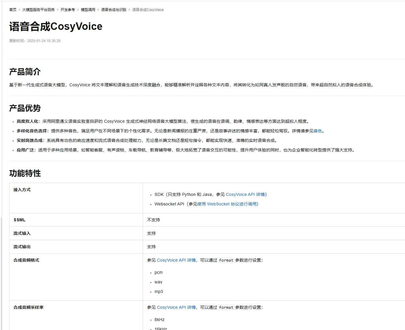Open CosyVoice API 详情 link in the 合成音频格式 row
Screen dimensions: 405x330
177,260
